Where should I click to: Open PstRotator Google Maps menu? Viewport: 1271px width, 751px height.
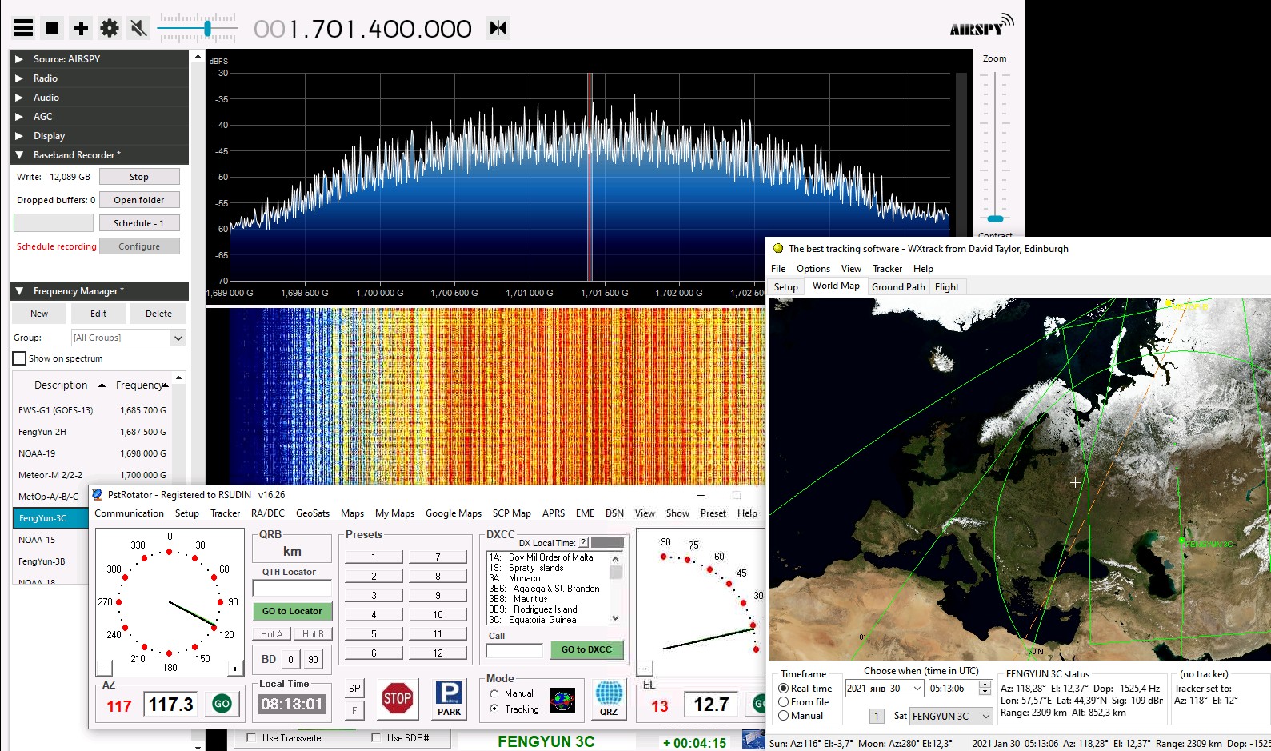454,513
